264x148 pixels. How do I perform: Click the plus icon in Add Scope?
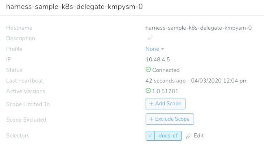coord(151,104)
